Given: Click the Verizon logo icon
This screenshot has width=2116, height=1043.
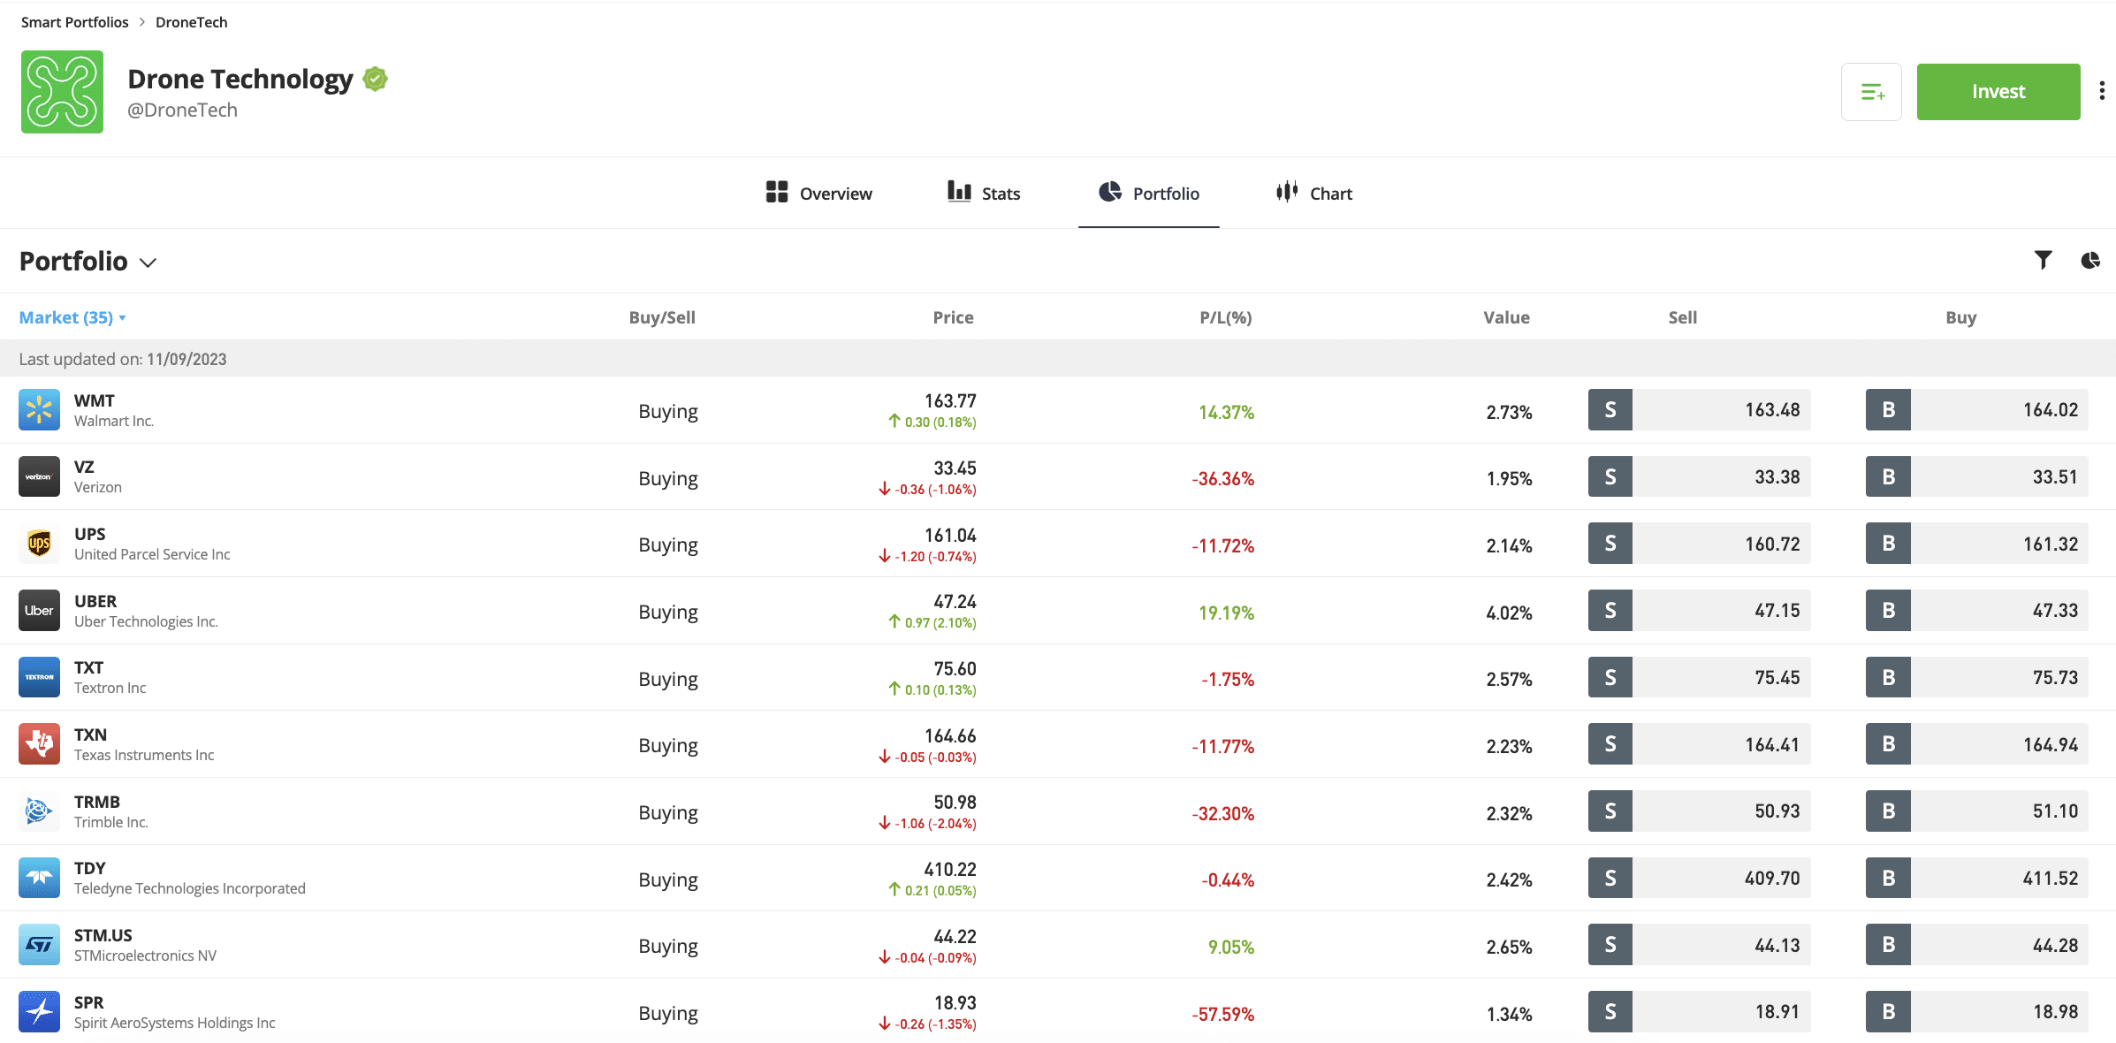Looking at the screenshot, I should pos(39,477).
